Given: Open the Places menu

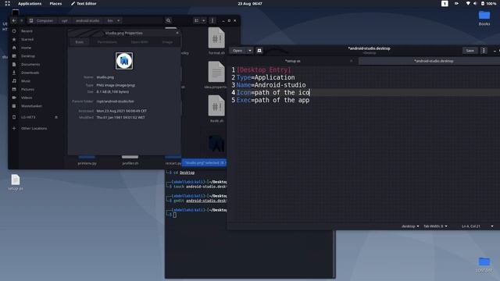Looking at the screenshot, I should point(55,3).
